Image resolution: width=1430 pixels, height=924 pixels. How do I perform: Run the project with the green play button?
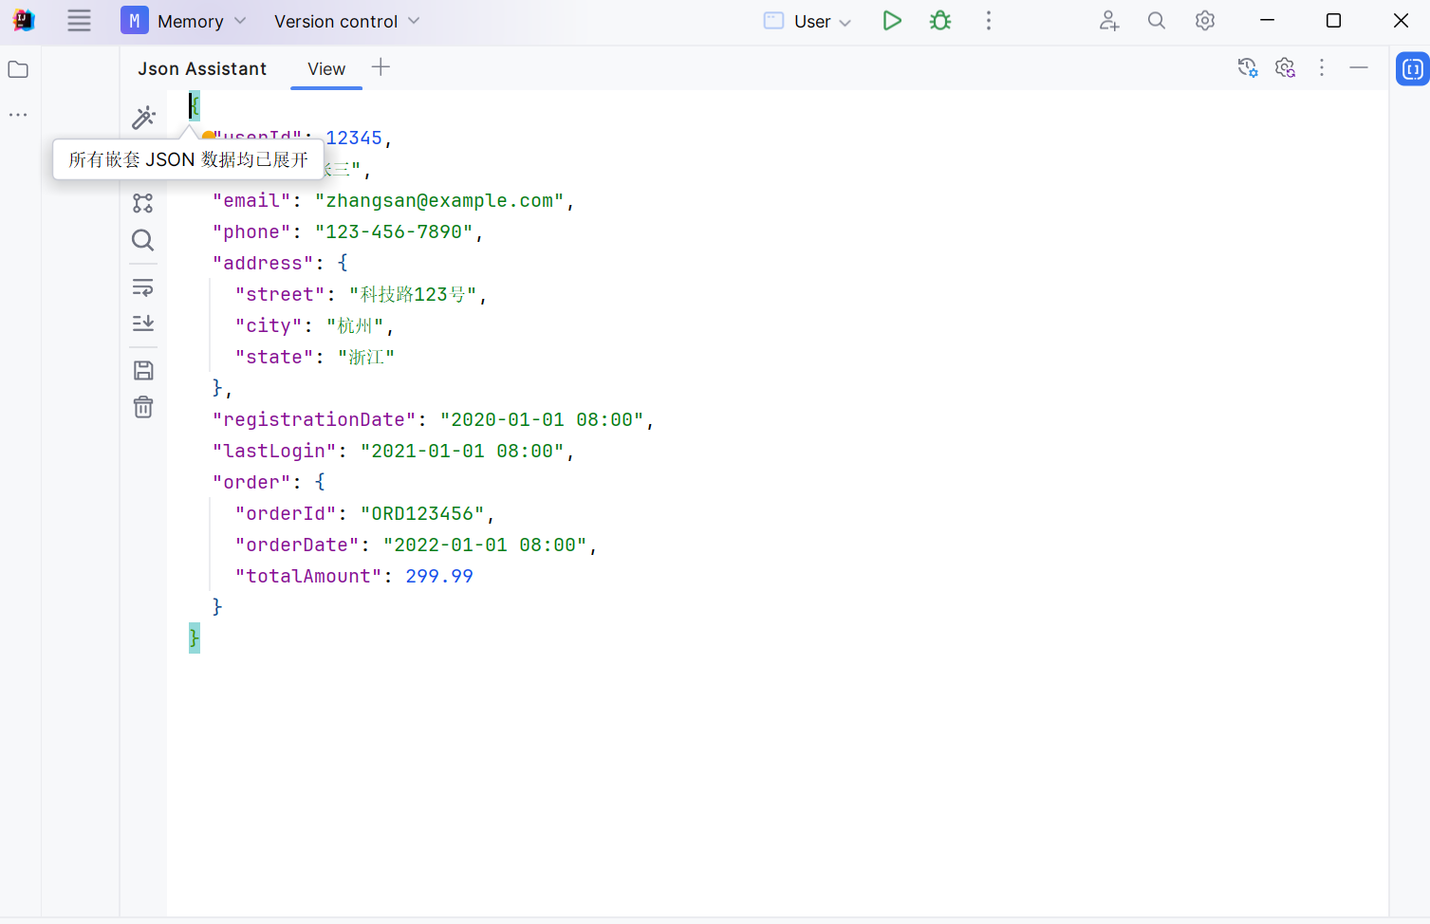tap(892, 20)
